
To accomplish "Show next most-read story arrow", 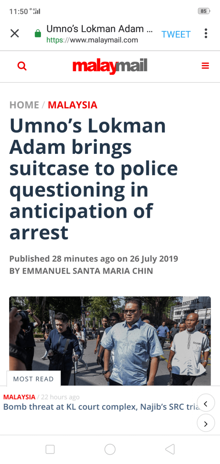I will pos(206,424).
